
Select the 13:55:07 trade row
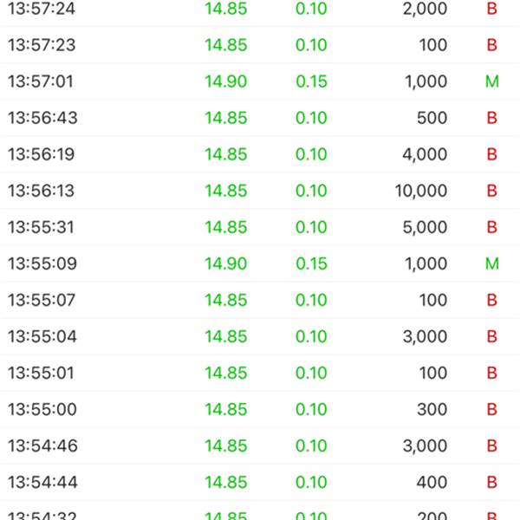[x=260, y=300]
